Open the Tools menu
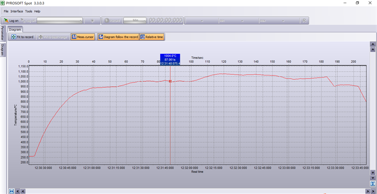 pyautogui.click(x=29, y=11)
